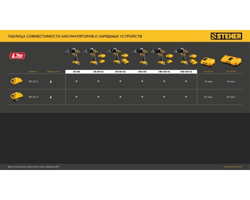Image resolution: width=250 pixels, height=200 pixels.
Task: Click the BP-20-2 article label
Action: point(33,81)
